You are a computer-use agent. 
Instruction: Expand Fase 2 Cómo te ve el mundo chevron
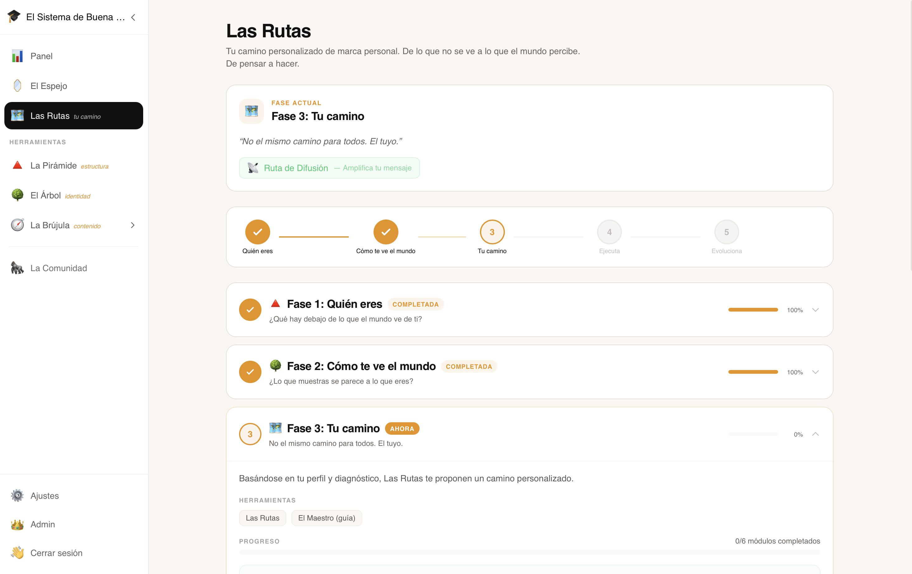816,372
